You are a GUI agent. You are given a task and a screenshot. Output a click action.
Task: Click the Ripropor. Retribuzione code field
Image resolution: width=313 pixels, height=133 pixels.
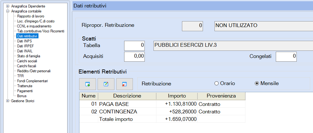click(192, 26)
